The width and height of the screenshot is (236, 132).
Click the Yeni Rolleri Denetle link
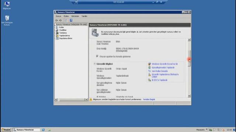[160, 71]
